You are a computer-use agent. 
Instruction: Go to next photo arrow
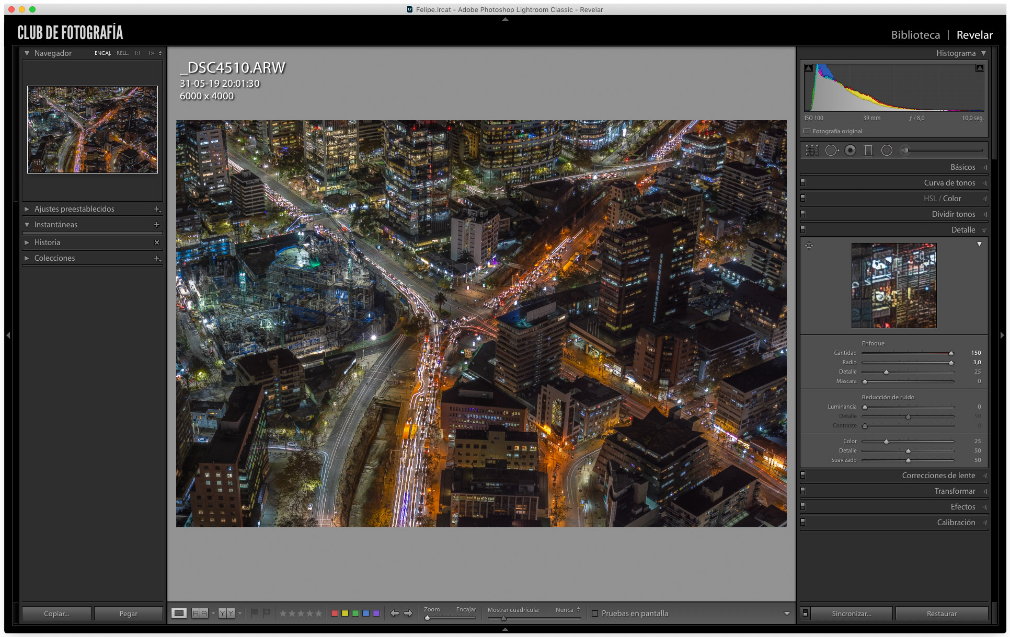click(408, 613)
